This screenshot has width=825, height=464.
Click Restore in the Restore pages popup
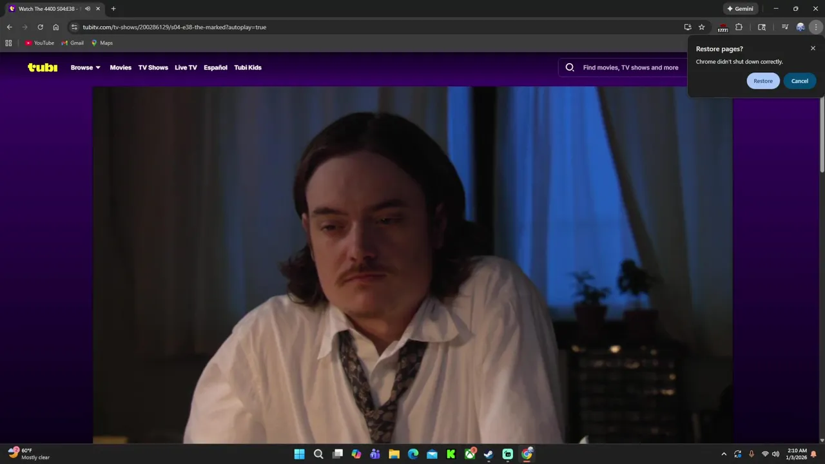point(763,81)
